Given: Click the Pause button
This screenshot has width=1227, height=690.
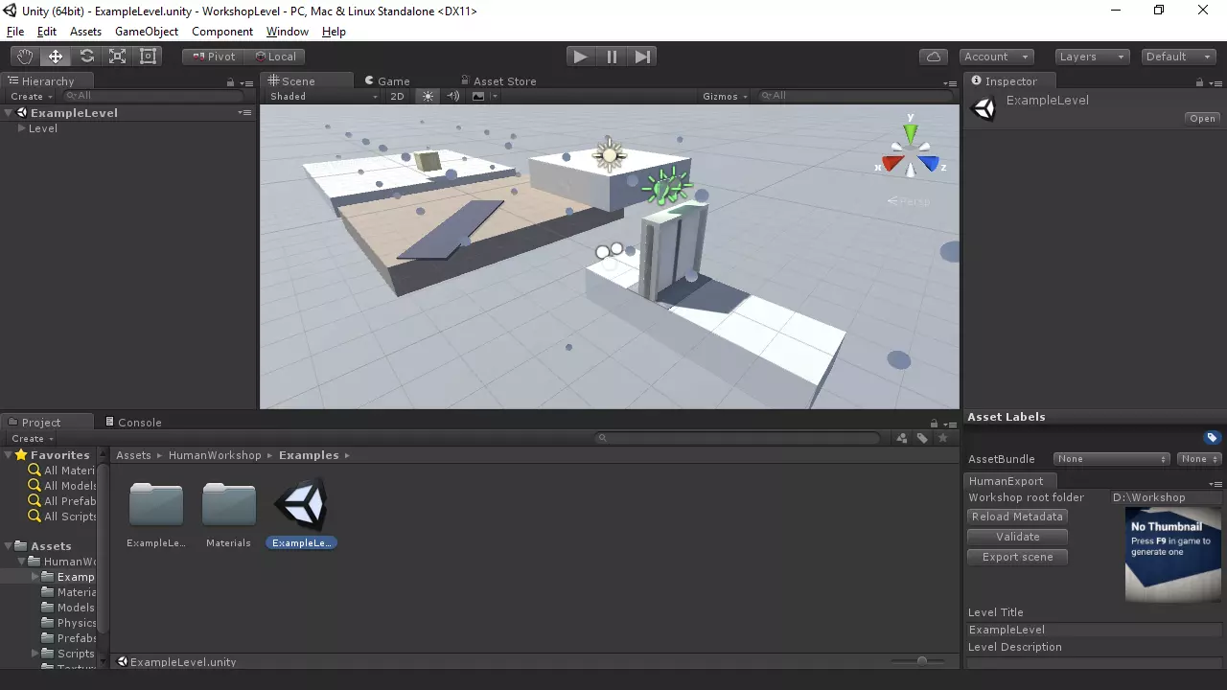Looking at the screenshot, I should click(612, 57).
